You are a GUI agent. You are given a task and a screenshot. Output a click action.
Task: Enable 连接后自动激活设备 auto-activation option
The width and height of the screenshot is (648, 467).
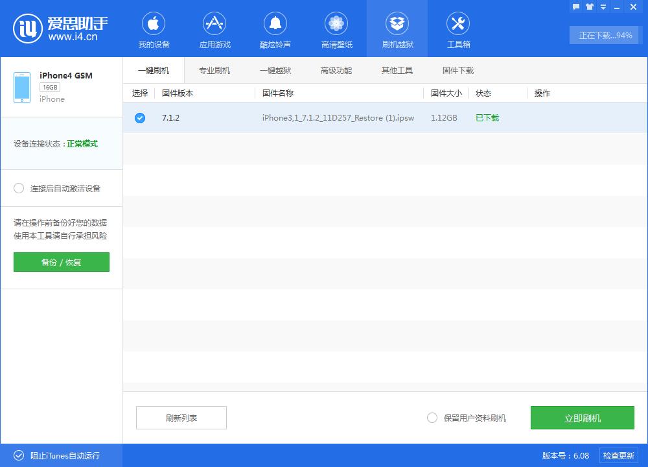(19, 188)
